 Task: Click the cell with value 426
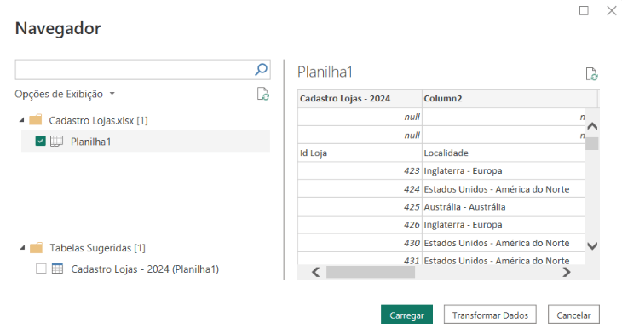point(360,225)
